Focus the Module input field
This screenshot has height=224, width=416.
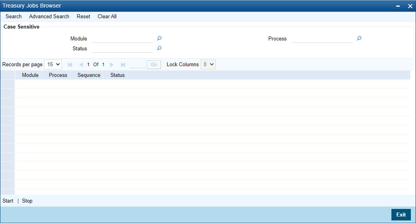(x=122, y=39)
